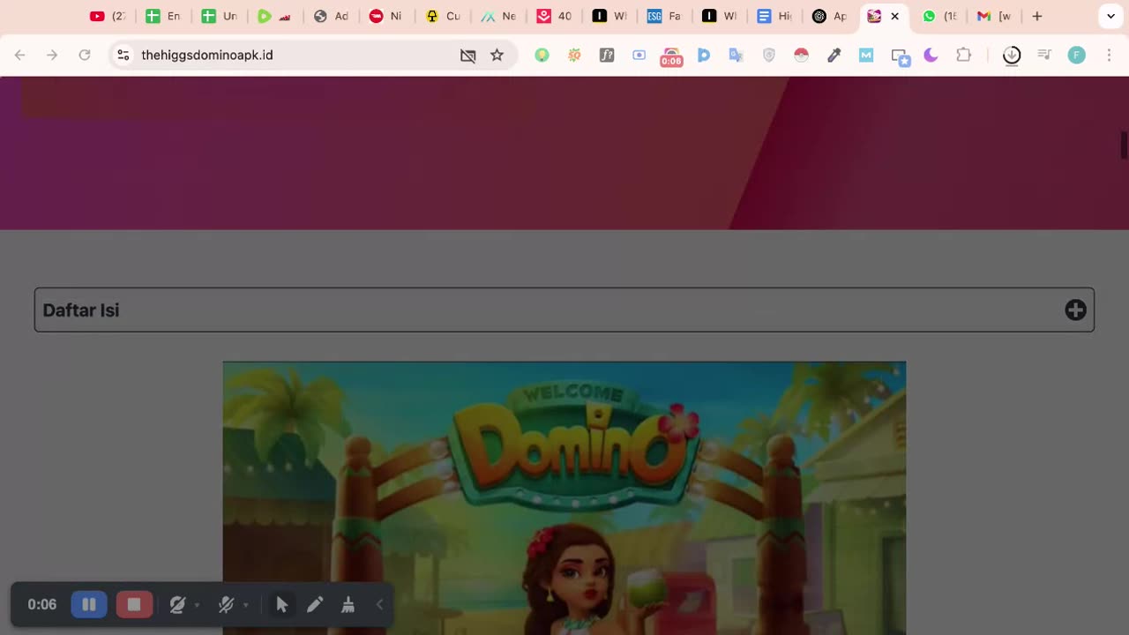Select the cursor pointer tool in recorder
Viewport: 1129px width, 635px height.
tap(282, 604)
